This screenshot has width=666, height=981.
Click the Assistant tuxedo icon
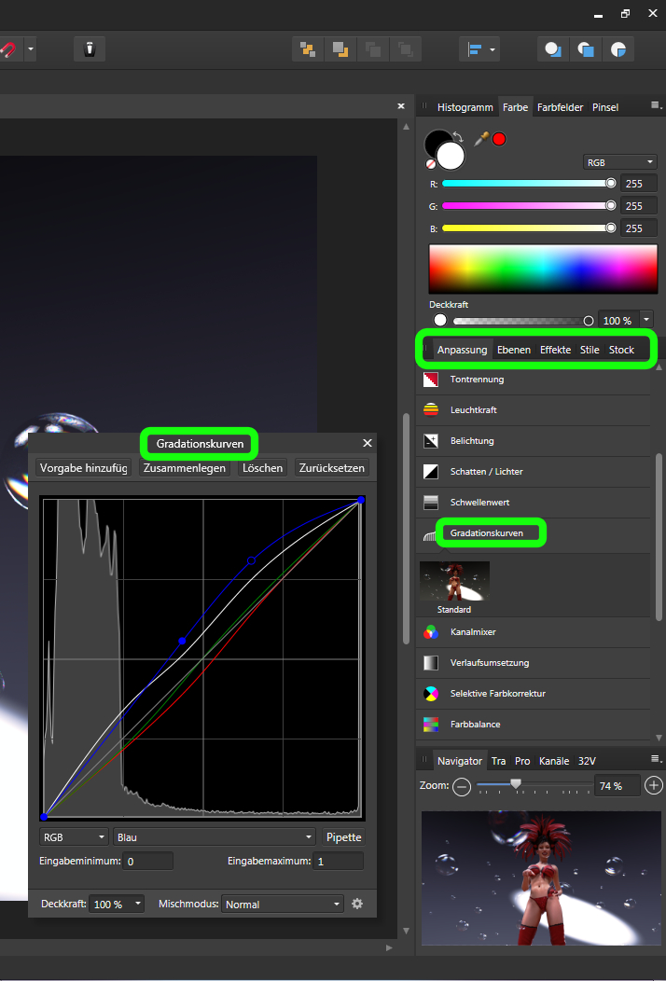click(90, 48)
